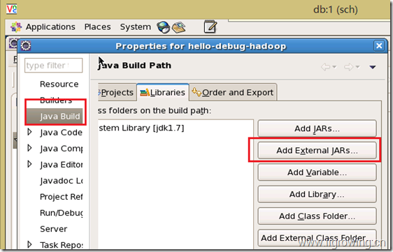Click the back navigation arrow icon
The image size is (393, 252).
[x=325, y=67]
